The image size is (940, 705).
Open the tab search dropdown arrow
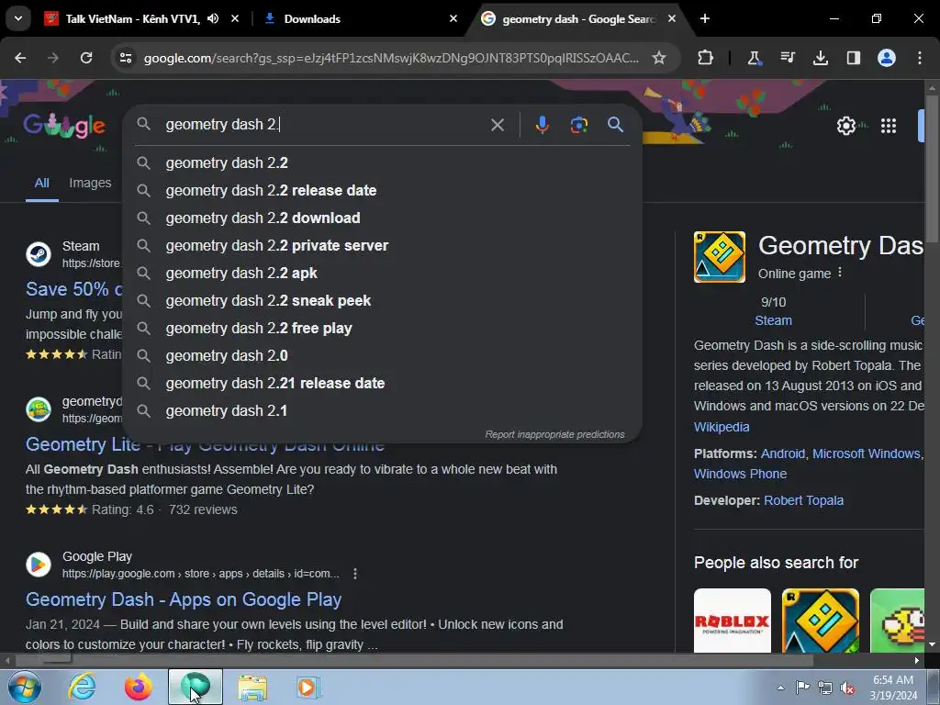click(18, 18)
